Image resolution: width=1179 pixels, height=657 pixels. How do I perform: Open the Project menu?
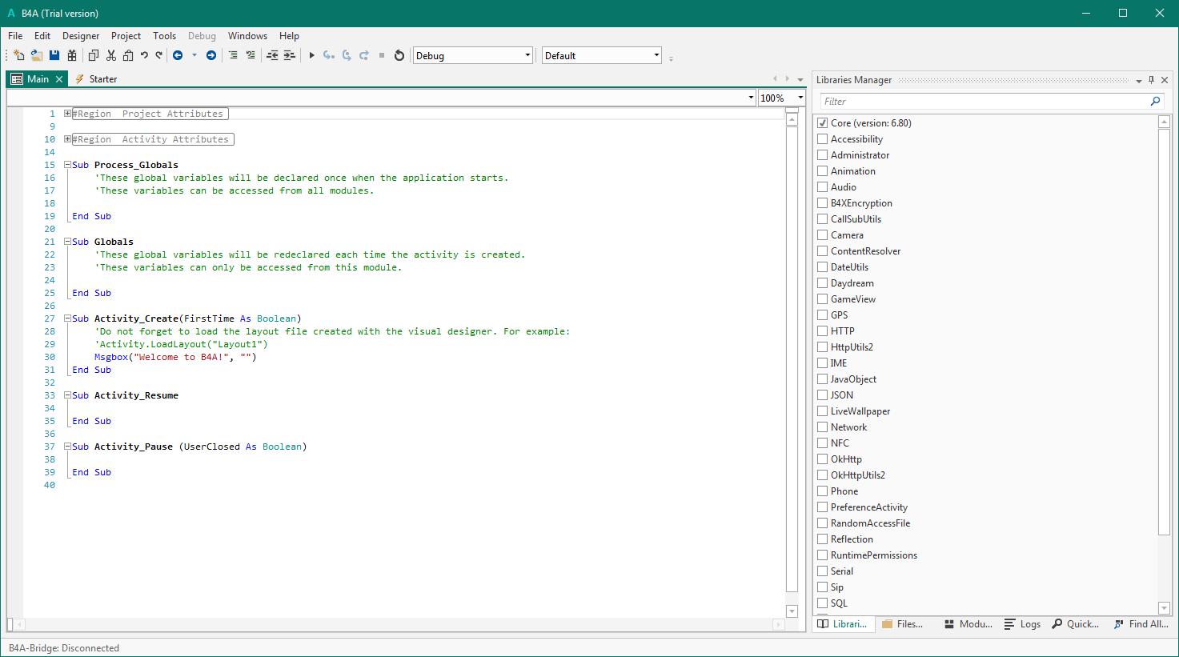tap(126, 35)
